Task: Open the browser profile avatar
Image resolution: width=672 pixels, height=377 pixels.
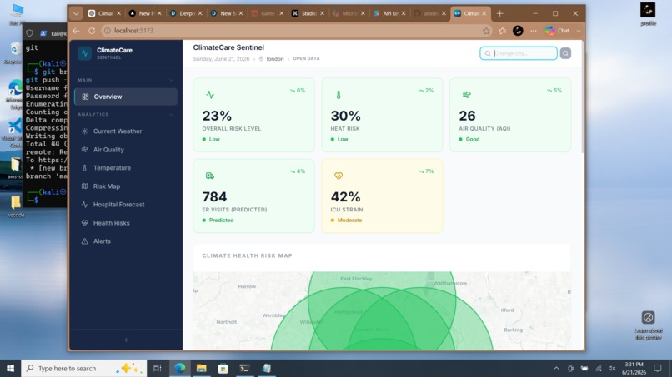Action: pos(518,31)
